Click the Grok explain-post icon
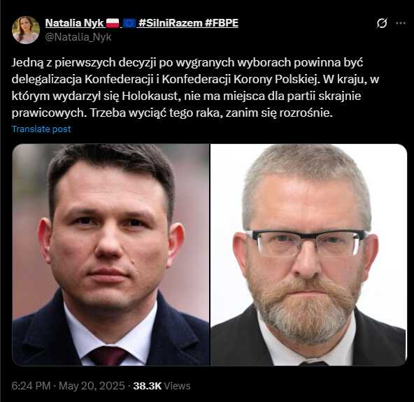The image size is (414, 402). click(382, 23)
